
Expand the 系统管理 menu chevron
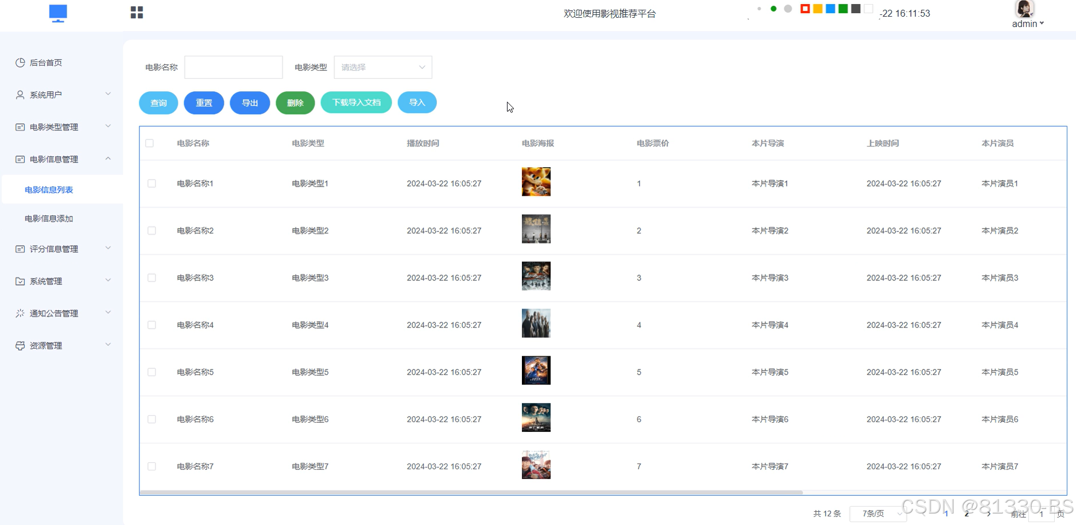tap(108, 280)
